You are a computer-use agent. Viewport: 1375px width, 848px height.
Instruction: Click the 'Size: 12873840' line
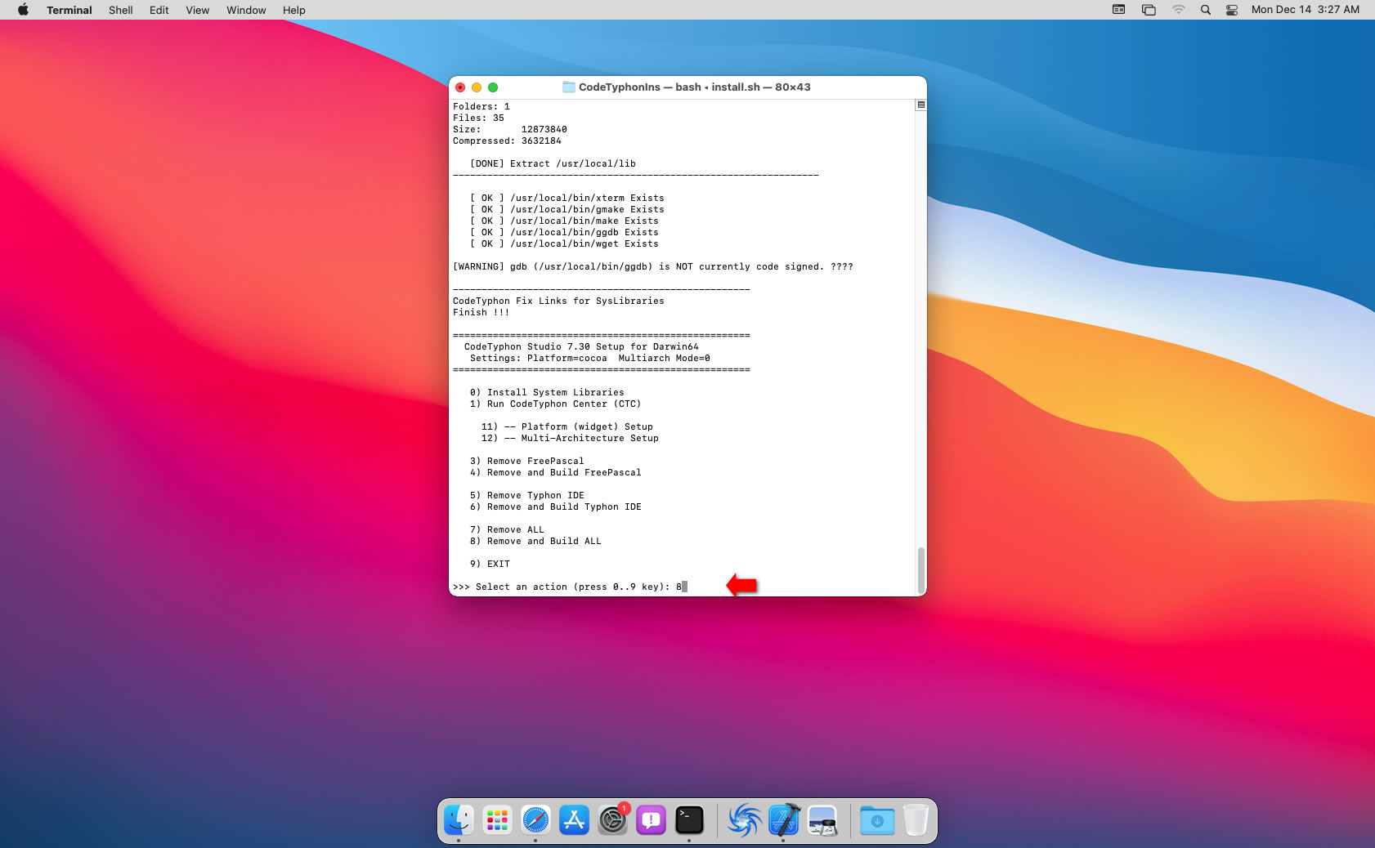(x=510, y=129)
